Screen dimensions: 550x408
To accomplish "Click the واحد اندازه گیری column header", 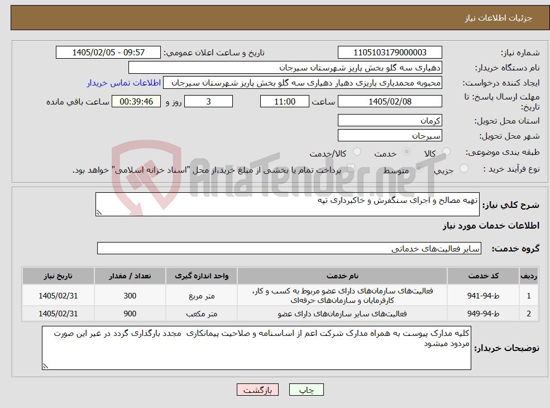I will point(202,276).
